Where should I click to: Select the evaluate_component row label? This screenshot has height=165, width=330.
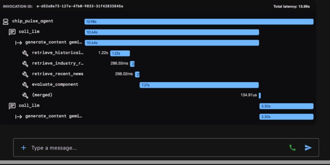pyautogui.click(x=55, y=84)
